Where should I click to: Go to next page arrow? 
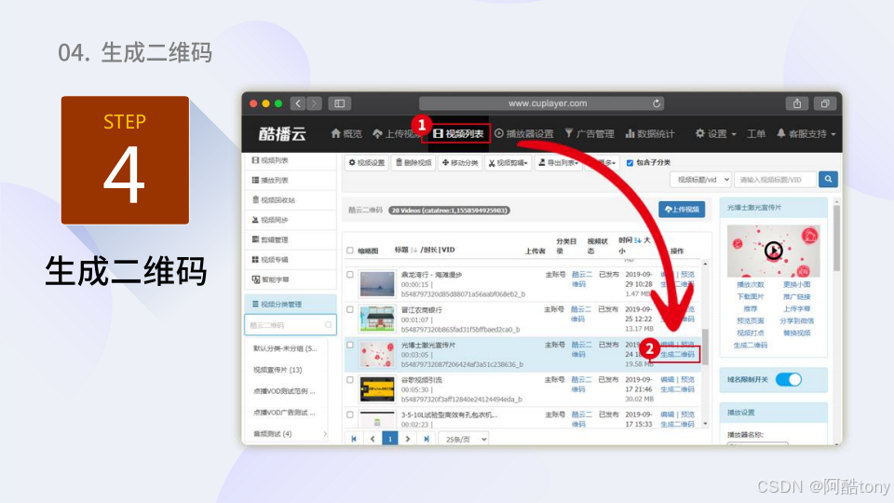pos(408,439)
